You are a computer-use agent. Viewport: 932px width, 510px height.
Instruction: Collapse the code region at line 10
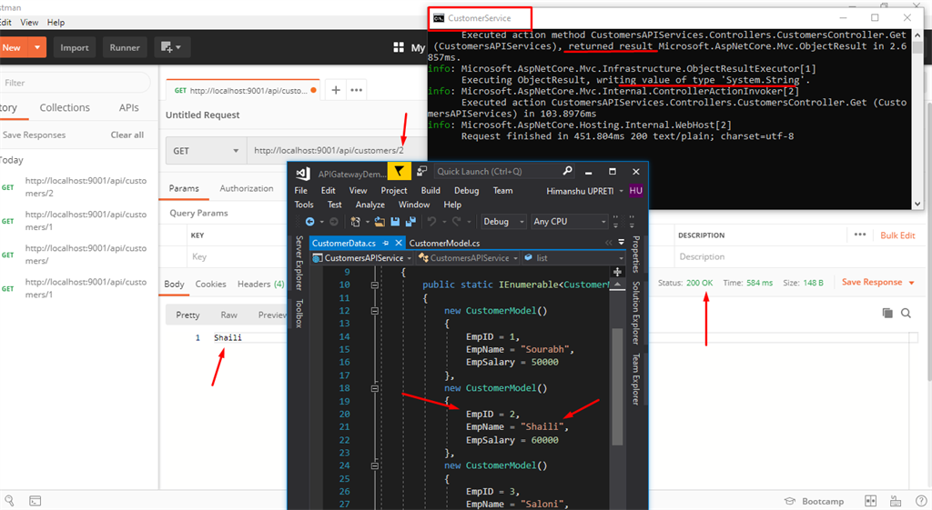[x=374, y=285]
